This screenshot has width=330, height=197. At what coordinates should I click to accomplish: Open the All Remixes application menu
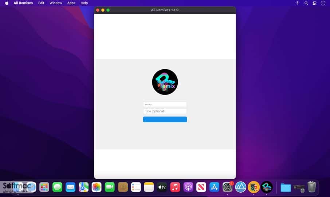coord(23,3)
